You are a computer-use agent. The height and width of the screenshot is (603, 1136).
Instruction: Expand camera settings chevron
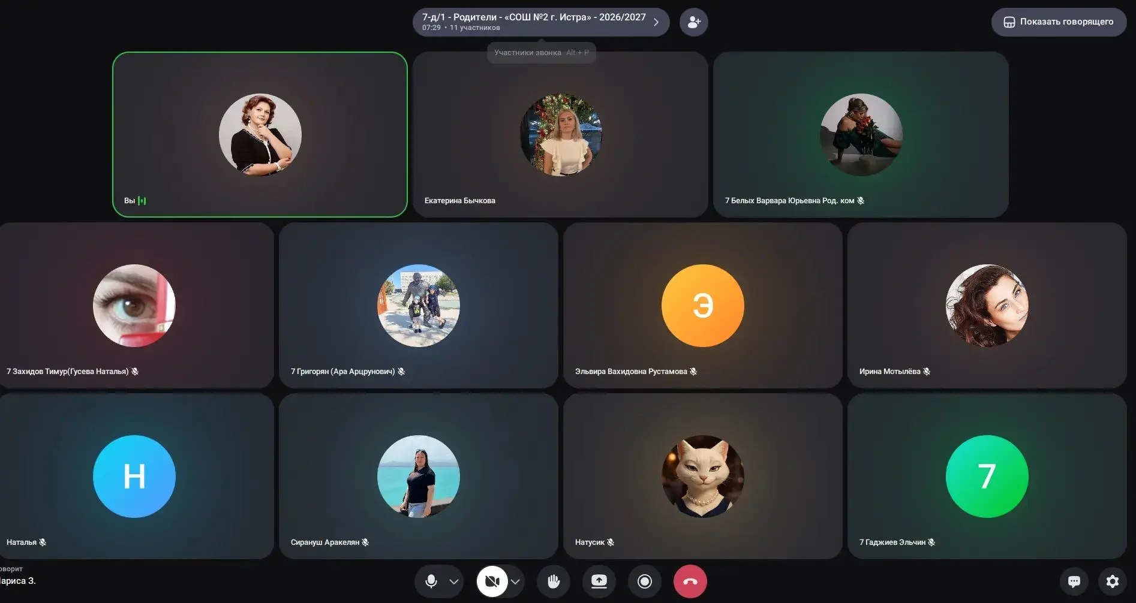point(515,581)
